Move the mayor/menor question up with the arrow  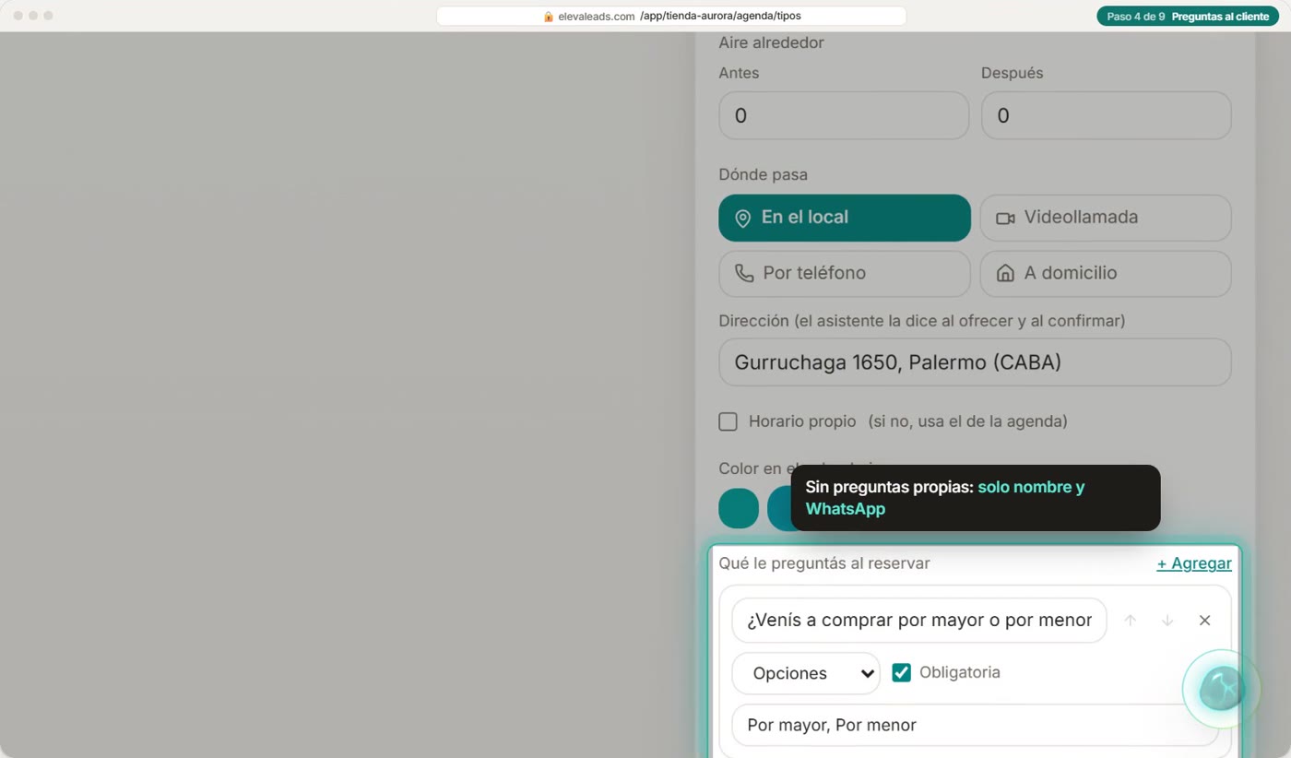coord(1130,621)
